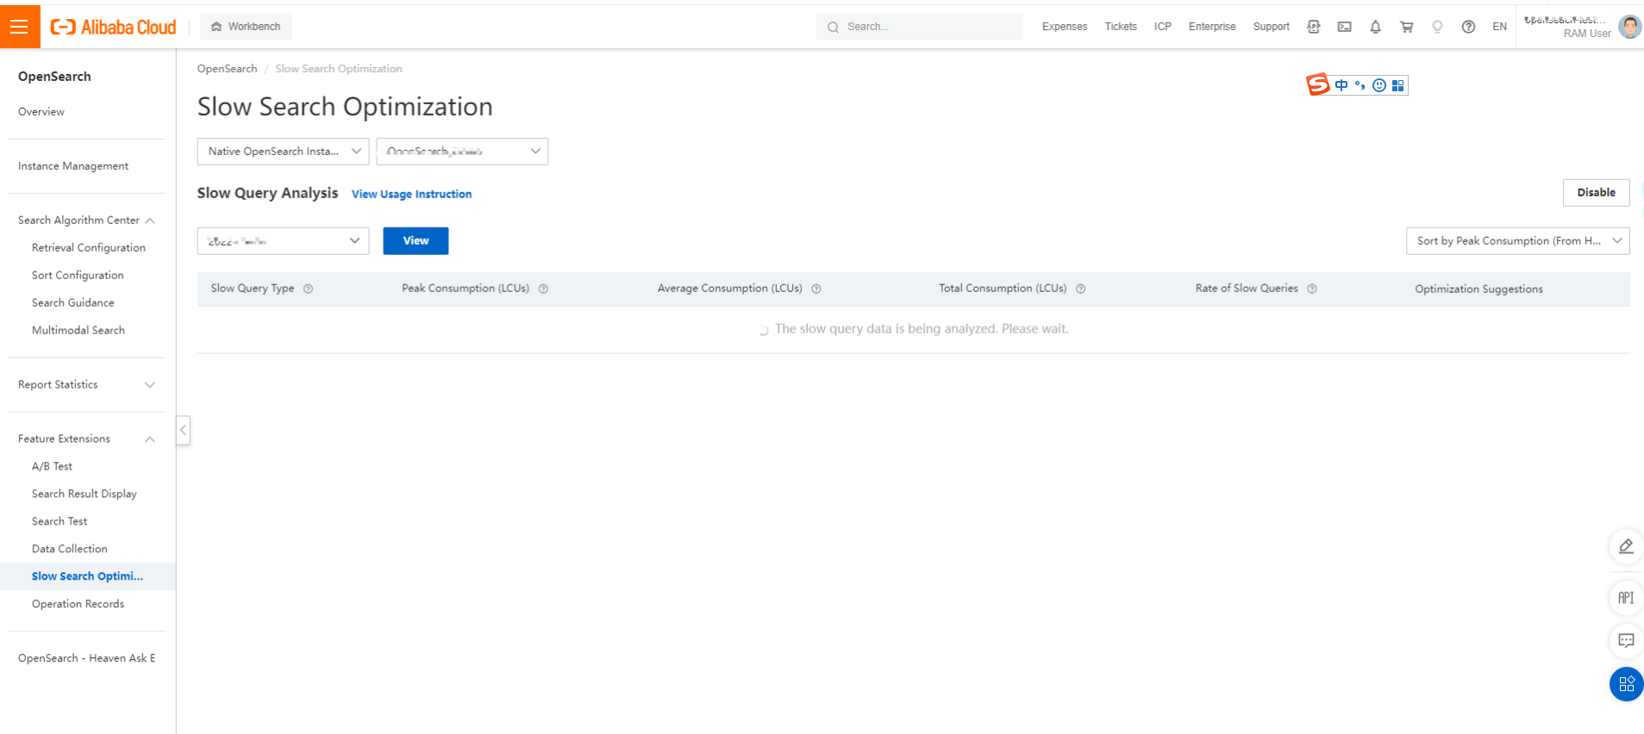Open the Workbench button
This screenshot has height=734, width=1644.
(246, 27)
